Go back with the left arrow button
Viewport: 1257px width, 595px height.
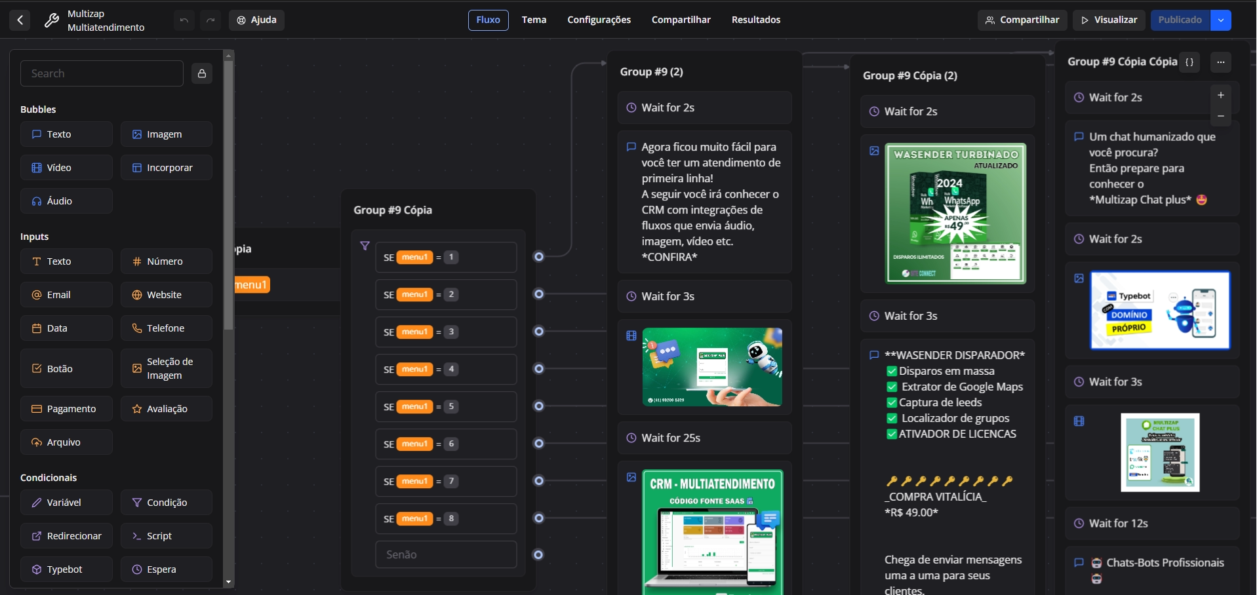(x=20, y=20)
